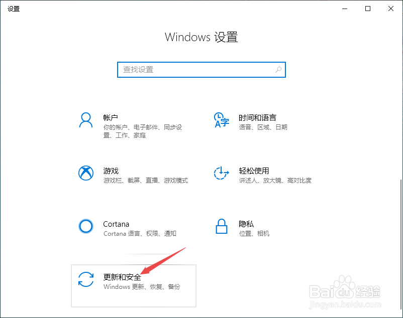Open the Gaming (游戏) Xbox icon

pyautogui.click(x=86, y=173)
